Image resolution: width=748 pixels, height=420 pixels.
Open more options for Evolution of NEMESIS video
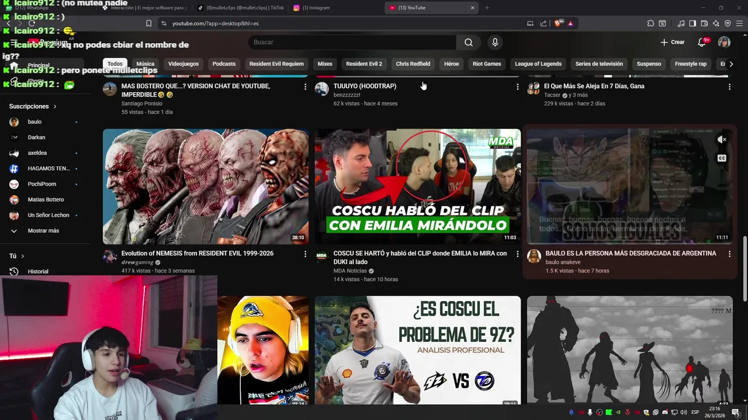click(305, 254)
